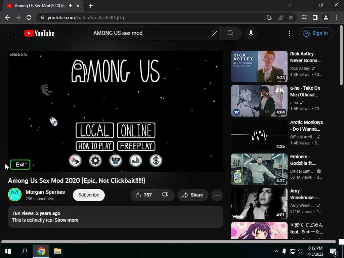Open Amy Winehouse video thumbnail
344x258 pixels.
click(259, 203)
